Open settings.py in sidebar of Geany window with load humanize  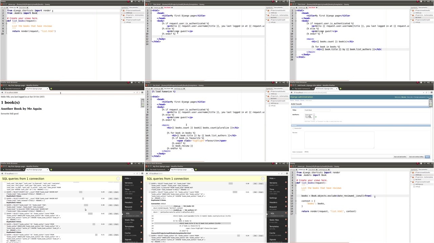pyautogui.click(x=274, y=103)
